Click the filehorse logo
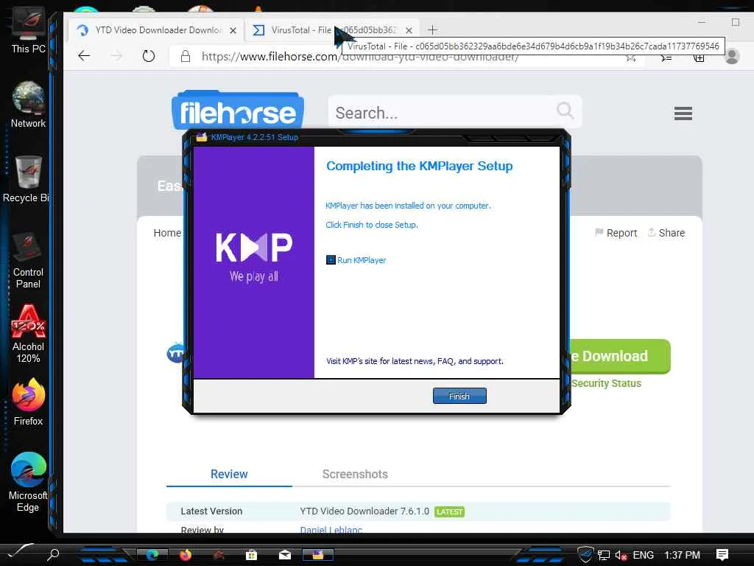The image size is (754, 566). pyautogui.click(x=238, y=111)
